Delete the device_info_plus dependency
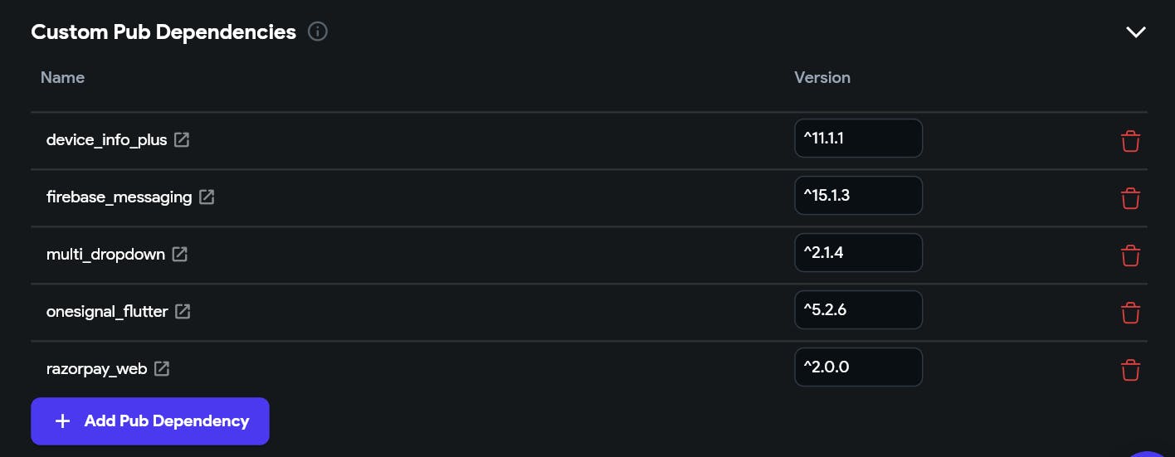Image resolution: width=1175 pixels, height=457 pixels. 1130,141
